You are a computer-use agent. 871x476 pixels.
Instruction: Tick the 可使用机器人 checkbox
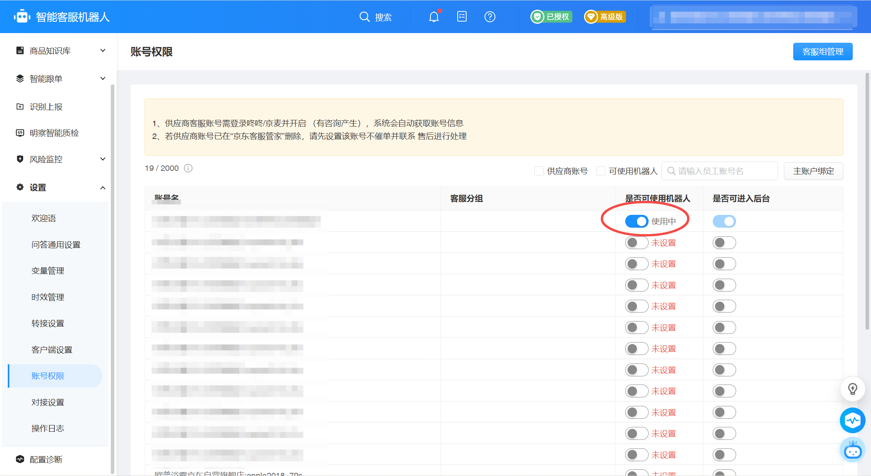pos(601,171)
